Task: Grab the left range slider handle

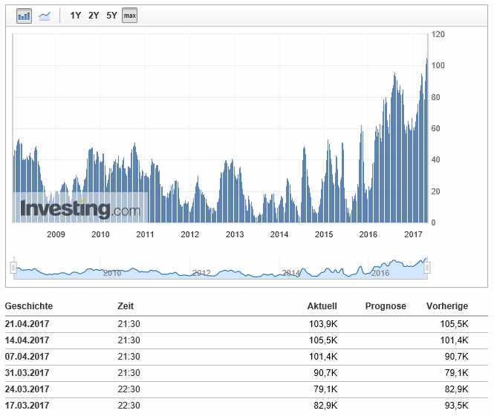Action: click(x=13, y=268)
